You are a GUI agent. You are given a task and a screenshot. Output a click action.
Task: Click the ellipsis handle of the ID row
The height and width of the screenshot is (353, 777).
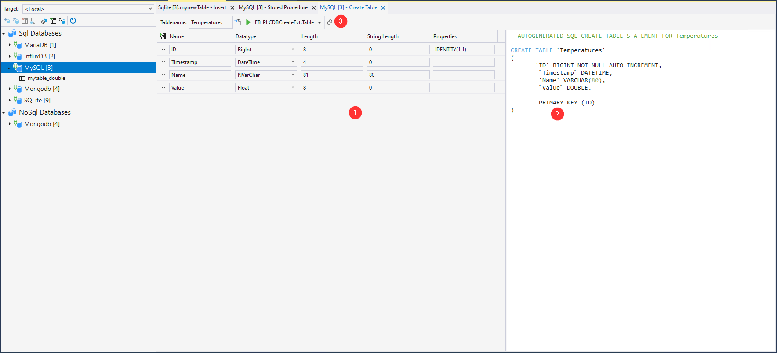click(162, 49)
